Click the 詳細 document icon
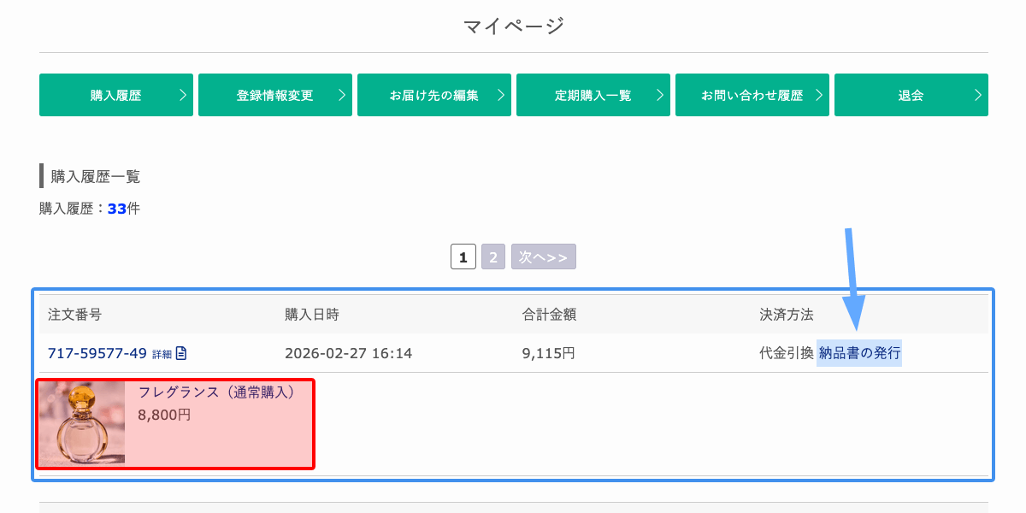Image resolution: width=1026 pixels, height=513 pixels. (x=180, y=354)
